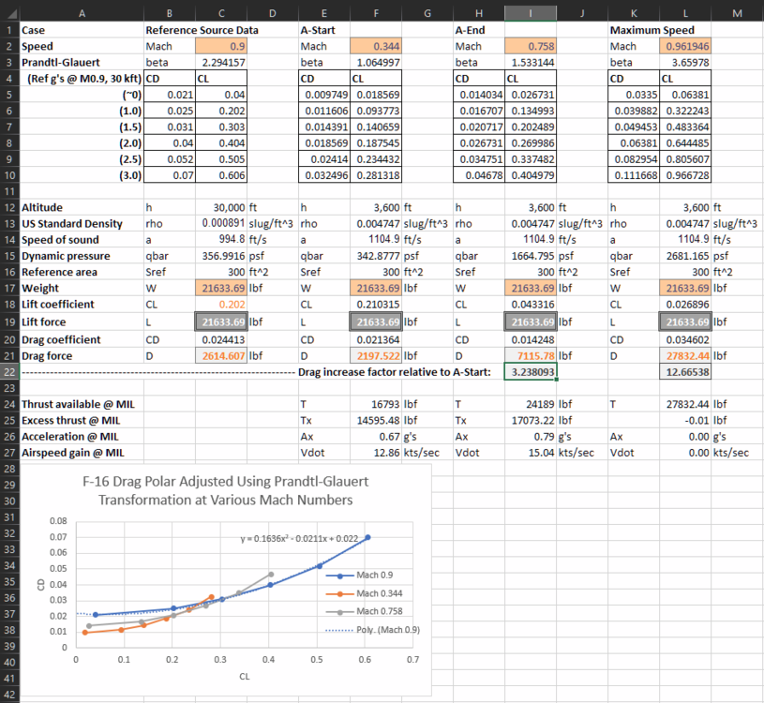This screenshot has height=703, width=764.
Task: Select row header 22
Action: [9, 372]
